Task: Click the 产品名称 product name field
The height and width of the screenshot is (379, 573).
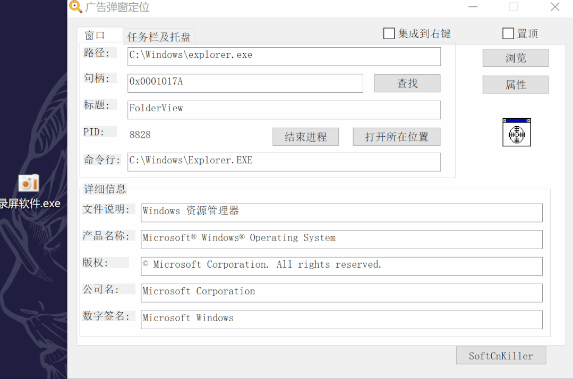Action: pyautogui.click(x=341, y=240)
